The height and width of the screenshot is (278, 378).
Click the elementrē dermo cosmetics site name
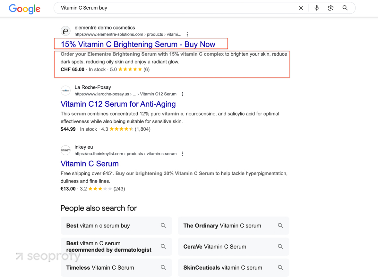[105, 28]
